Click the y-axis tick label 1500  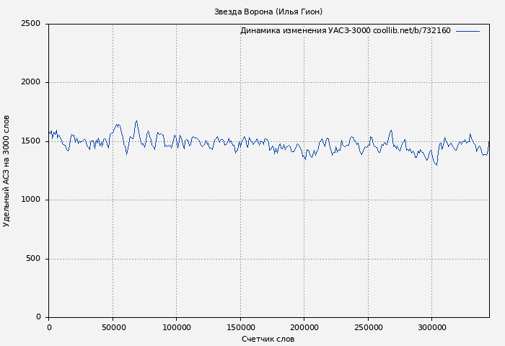(x=30, y=141)
